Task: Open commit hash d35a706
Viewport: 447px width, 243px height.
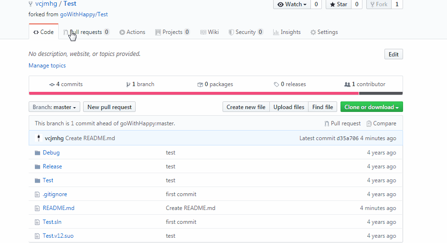Action: pos(348,138)
